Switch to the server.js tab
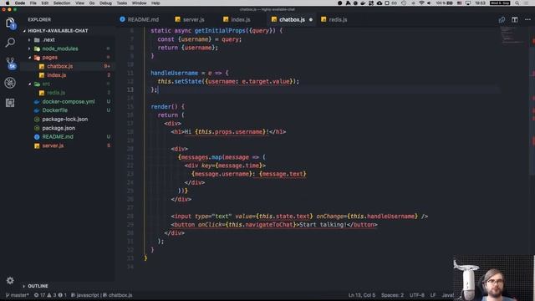This screenshot has width=535, height=301. coord(190,20)
